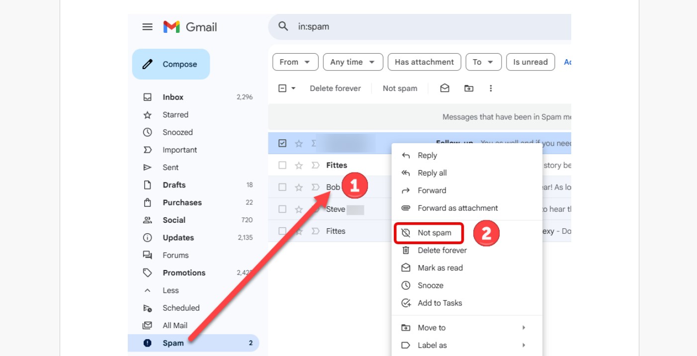Star Bob's email
Image resolution: width=697 pixels, height=356 pixels.
pyautogui.click(x=298, y=187)
